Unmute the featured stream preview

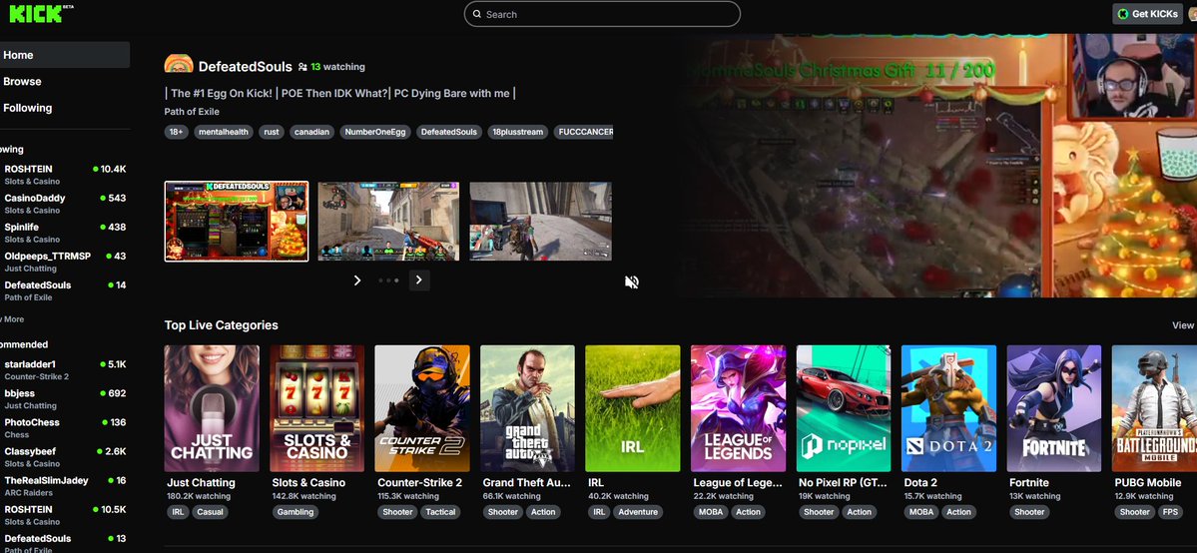pyautogui.click(x=631, y=281)
